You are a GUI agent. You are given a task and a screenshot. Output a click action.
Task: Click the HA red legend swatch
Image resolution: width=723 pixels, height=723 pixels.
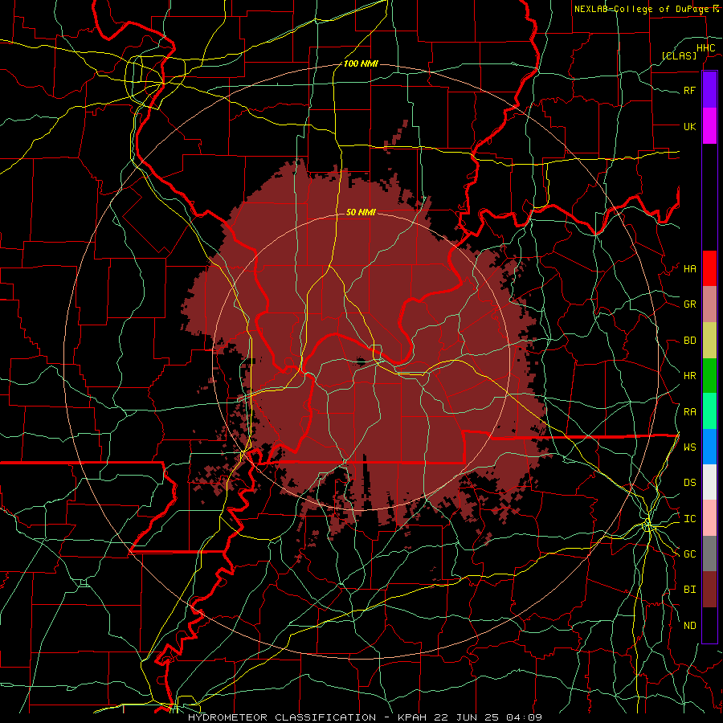tap(709, 268)
